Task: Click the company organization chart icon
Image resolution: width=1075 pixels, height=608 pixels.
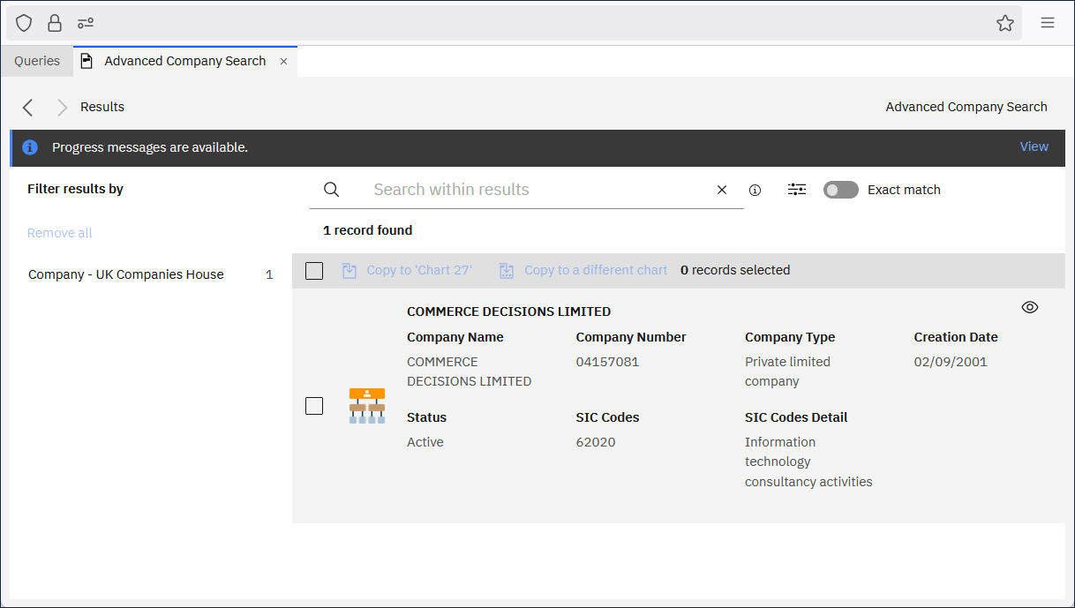Action: point(367,406)
